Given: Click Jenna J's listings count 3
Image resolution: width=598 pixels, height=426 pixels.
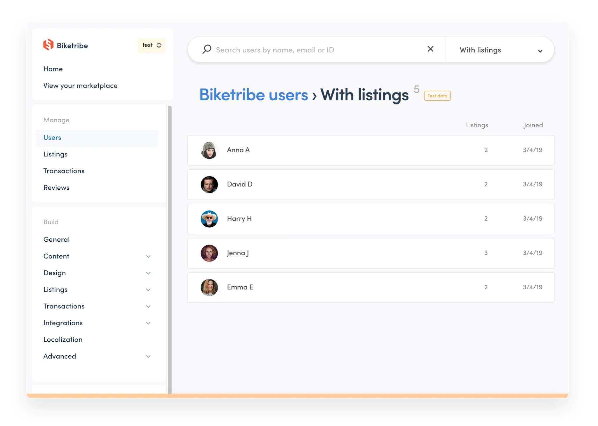Looking at the screenshot, I should point(486,253).
